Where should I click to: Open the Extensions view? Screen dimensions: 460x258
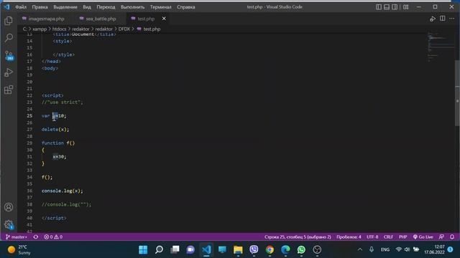pos(9,90)
